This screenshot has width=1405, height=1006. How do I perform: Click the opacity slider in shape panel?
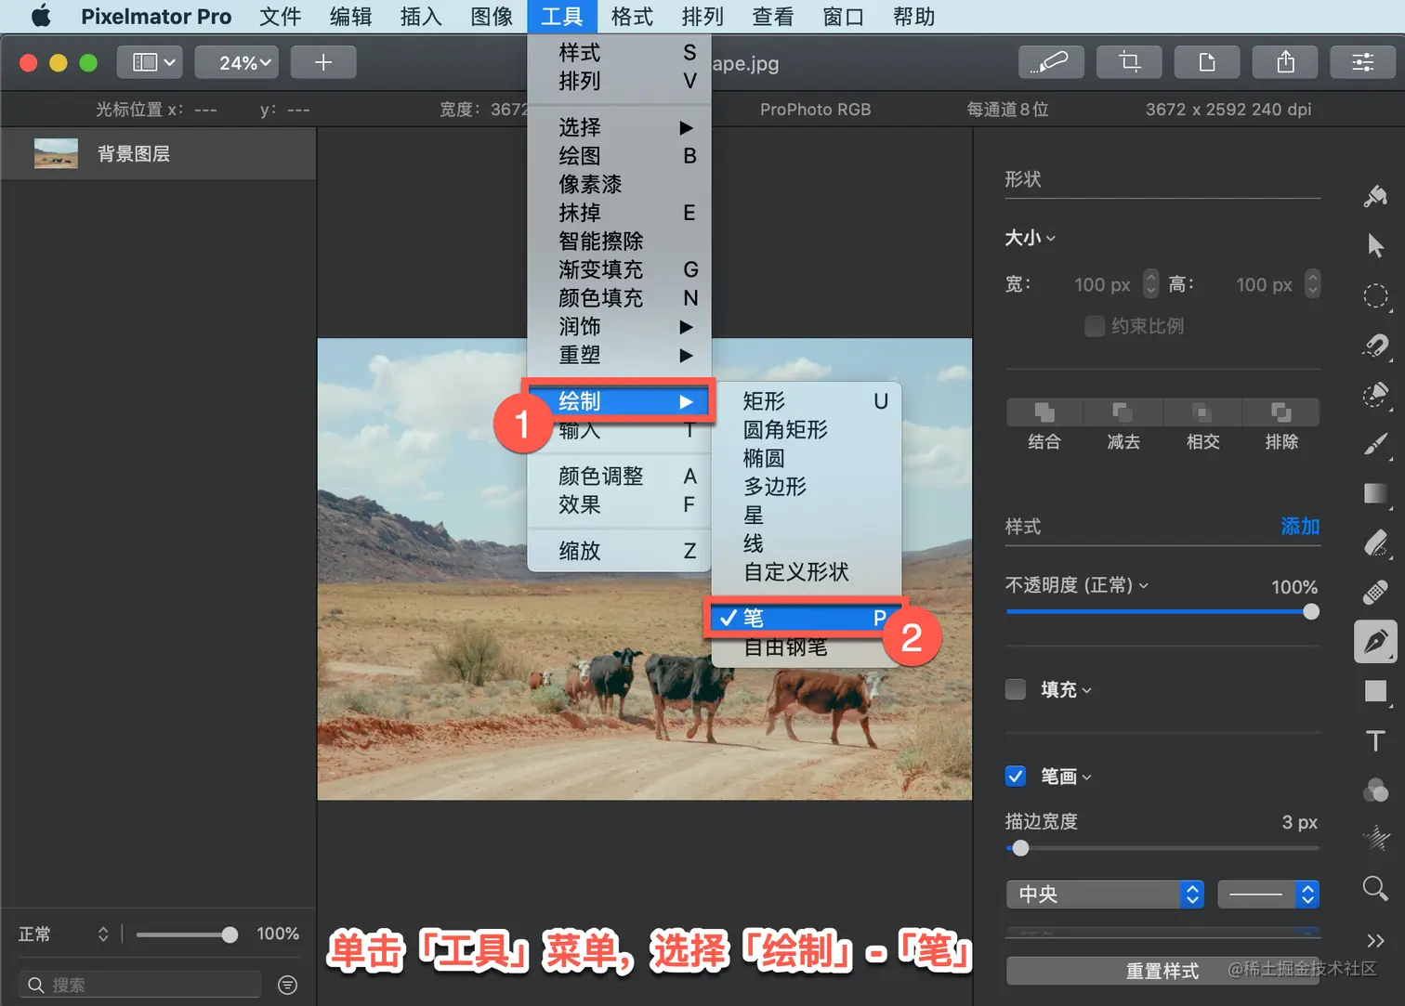coord(1162,611)
